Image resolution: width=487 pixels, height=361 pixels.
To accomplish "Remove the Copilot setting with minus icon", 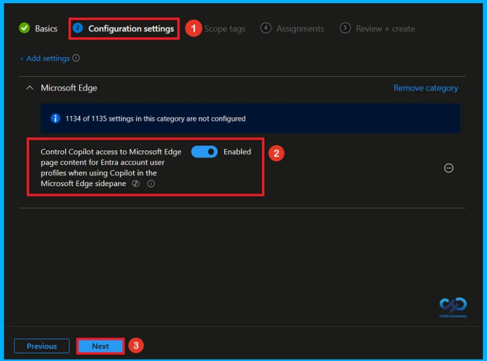I will tap(449, 168).
